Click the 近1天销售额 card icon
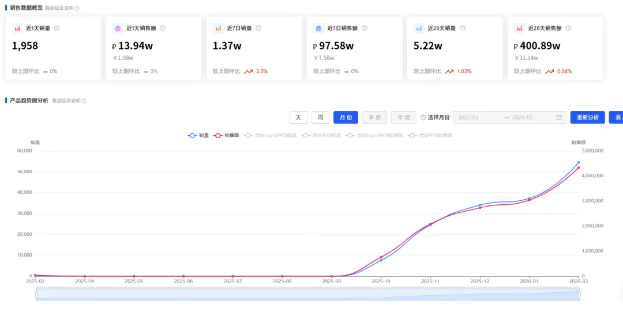 point(118,28)
